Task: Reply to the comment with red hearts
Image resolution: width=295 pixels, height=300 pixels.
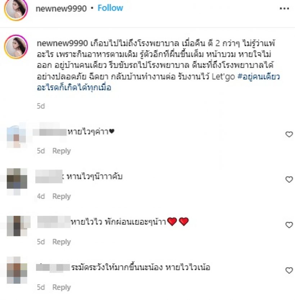Action: [x=62, y=242]
